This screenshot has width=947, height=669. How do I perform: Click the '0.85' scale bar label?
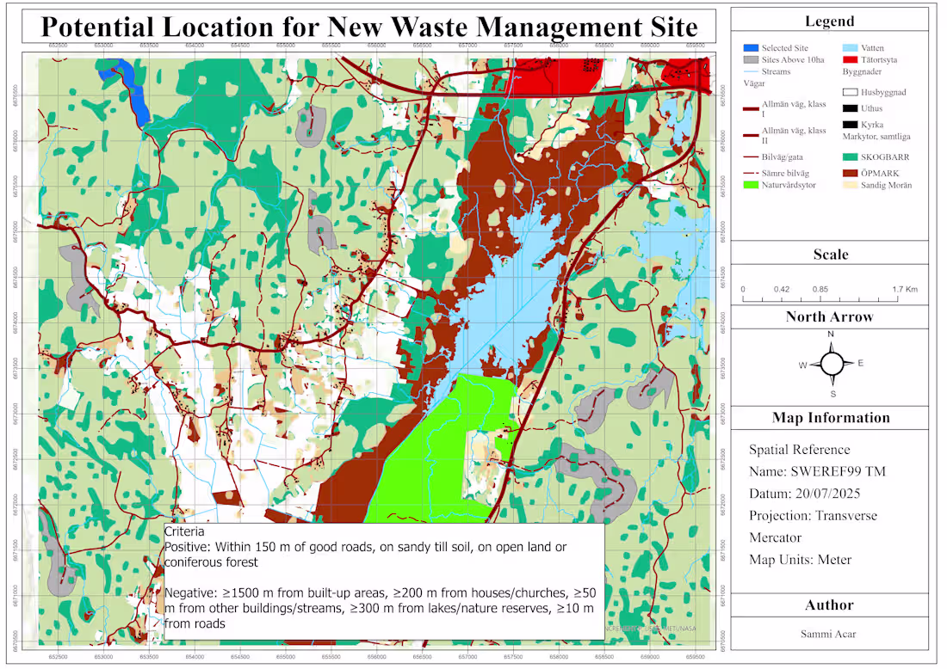coord(820,290)
